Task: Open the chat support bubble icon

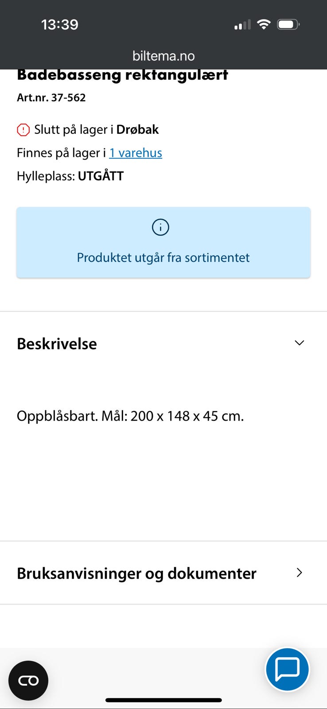Action: point(287,669)
